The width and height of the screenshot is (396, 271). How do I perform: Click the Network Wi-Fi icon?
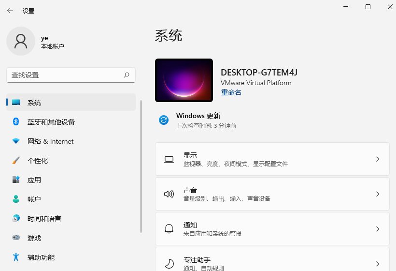click(16, 141)
